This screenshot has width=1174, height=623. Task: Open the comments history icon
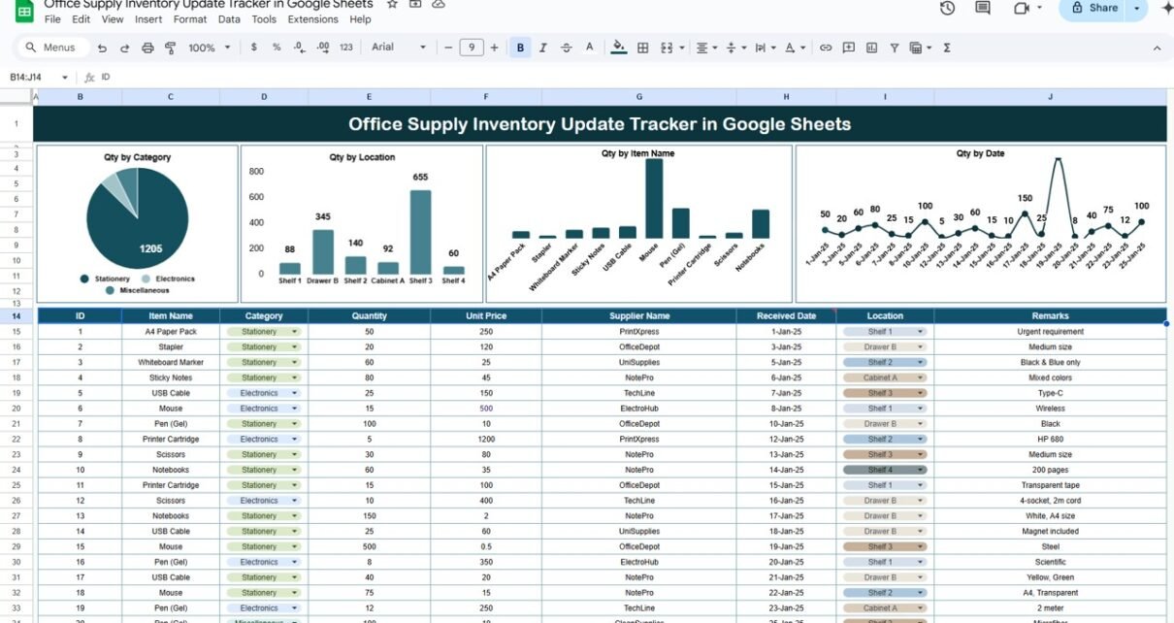983,8
